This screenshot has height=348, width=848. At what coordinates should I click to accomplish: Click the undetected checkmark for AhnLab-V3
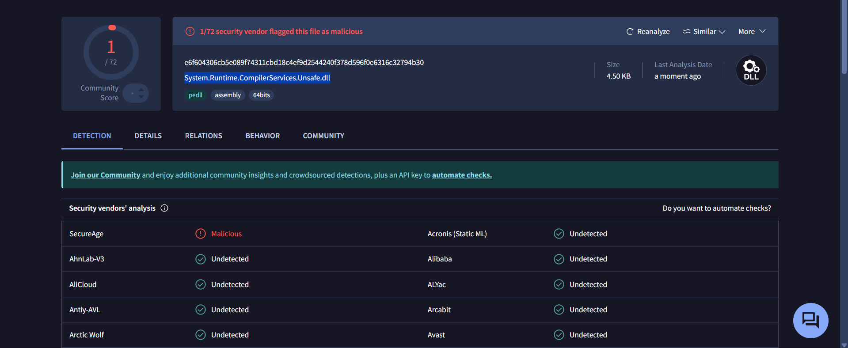[201, 259]
